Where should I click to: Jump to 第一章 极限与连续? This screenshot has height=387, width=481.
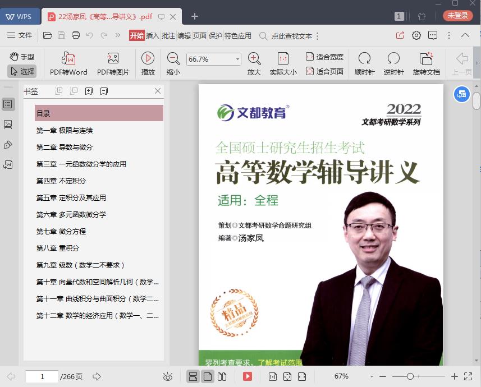(x=65, y=130)
